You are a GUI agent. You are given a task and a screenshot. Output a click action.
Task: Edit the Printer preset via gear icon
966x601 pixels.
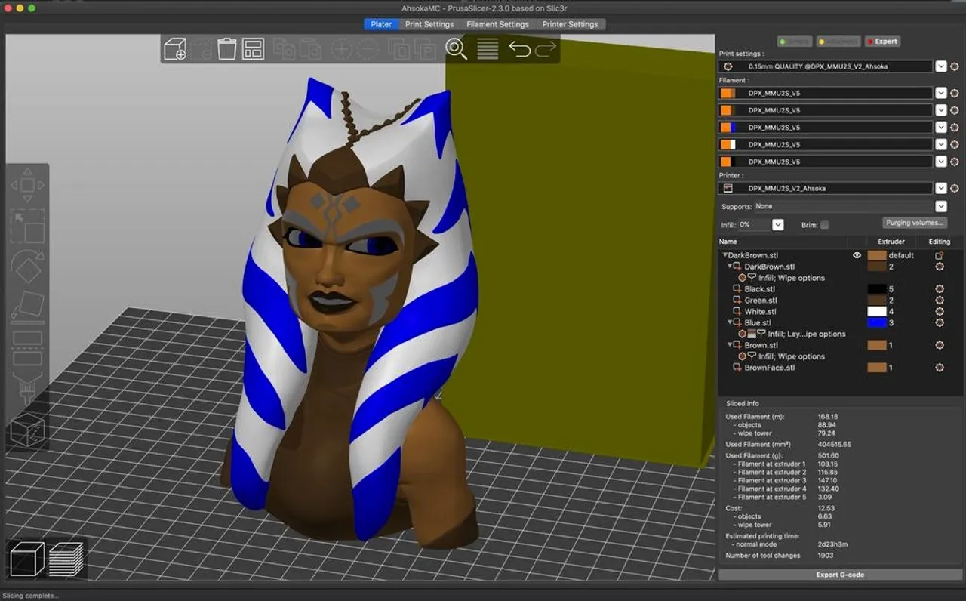coord(955,188)
